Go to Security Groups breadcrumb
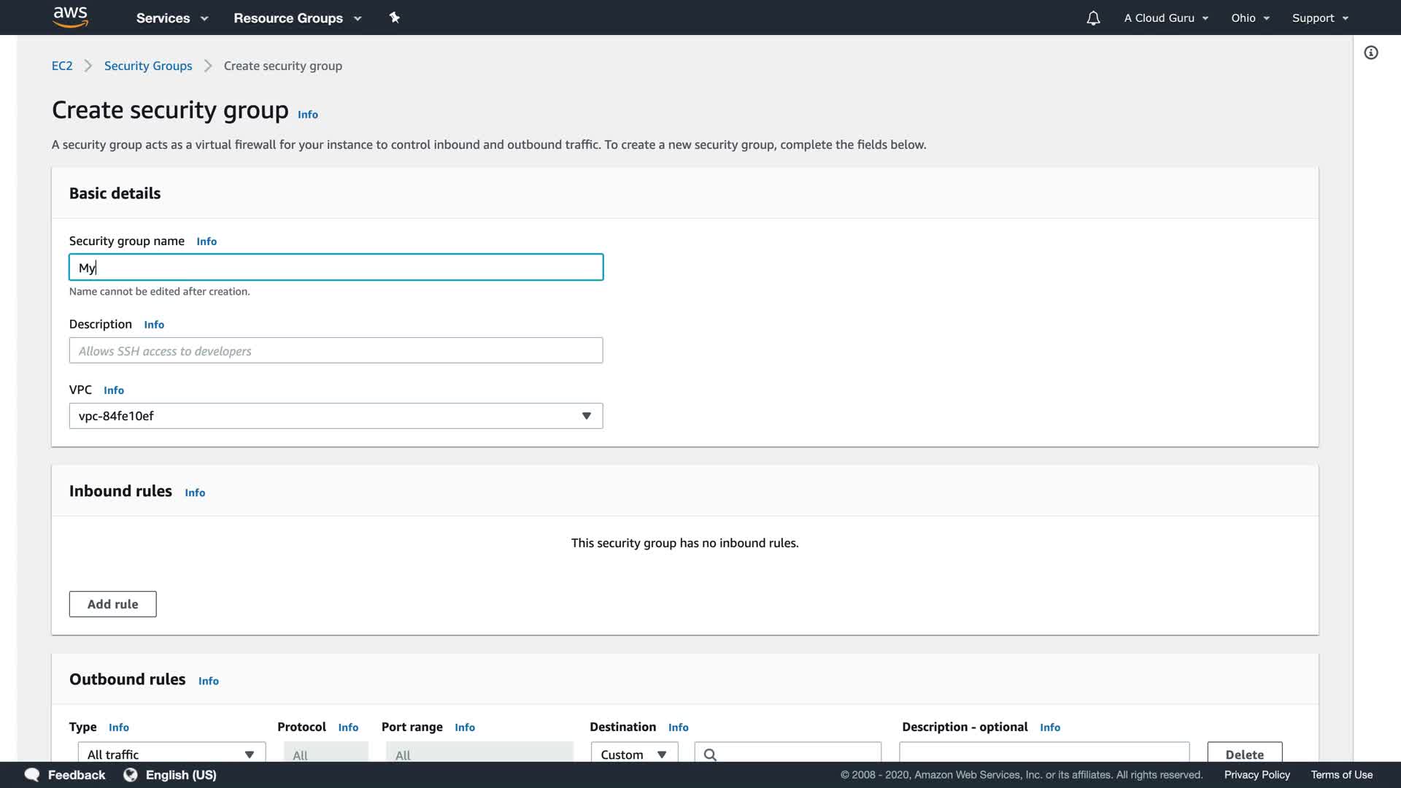The height and width of the screenshot is (788, 1401). click(148, 66)
